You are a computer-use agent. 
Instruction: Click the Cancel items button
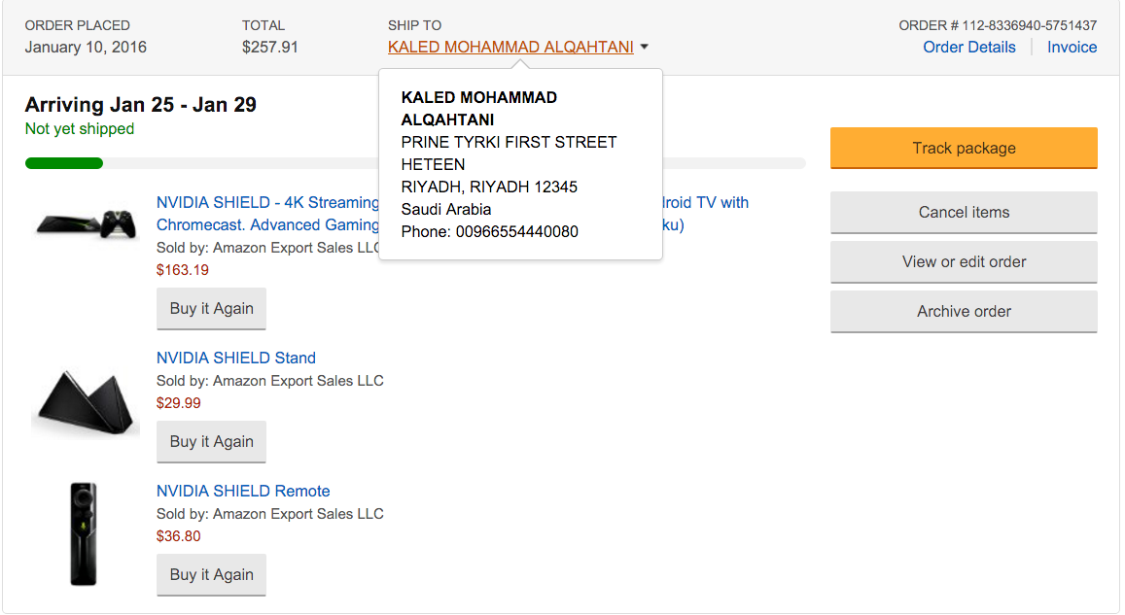pos(964,212)
